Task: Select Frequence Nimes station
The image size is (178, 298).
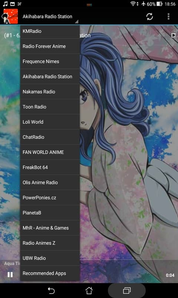Action: 50,61
